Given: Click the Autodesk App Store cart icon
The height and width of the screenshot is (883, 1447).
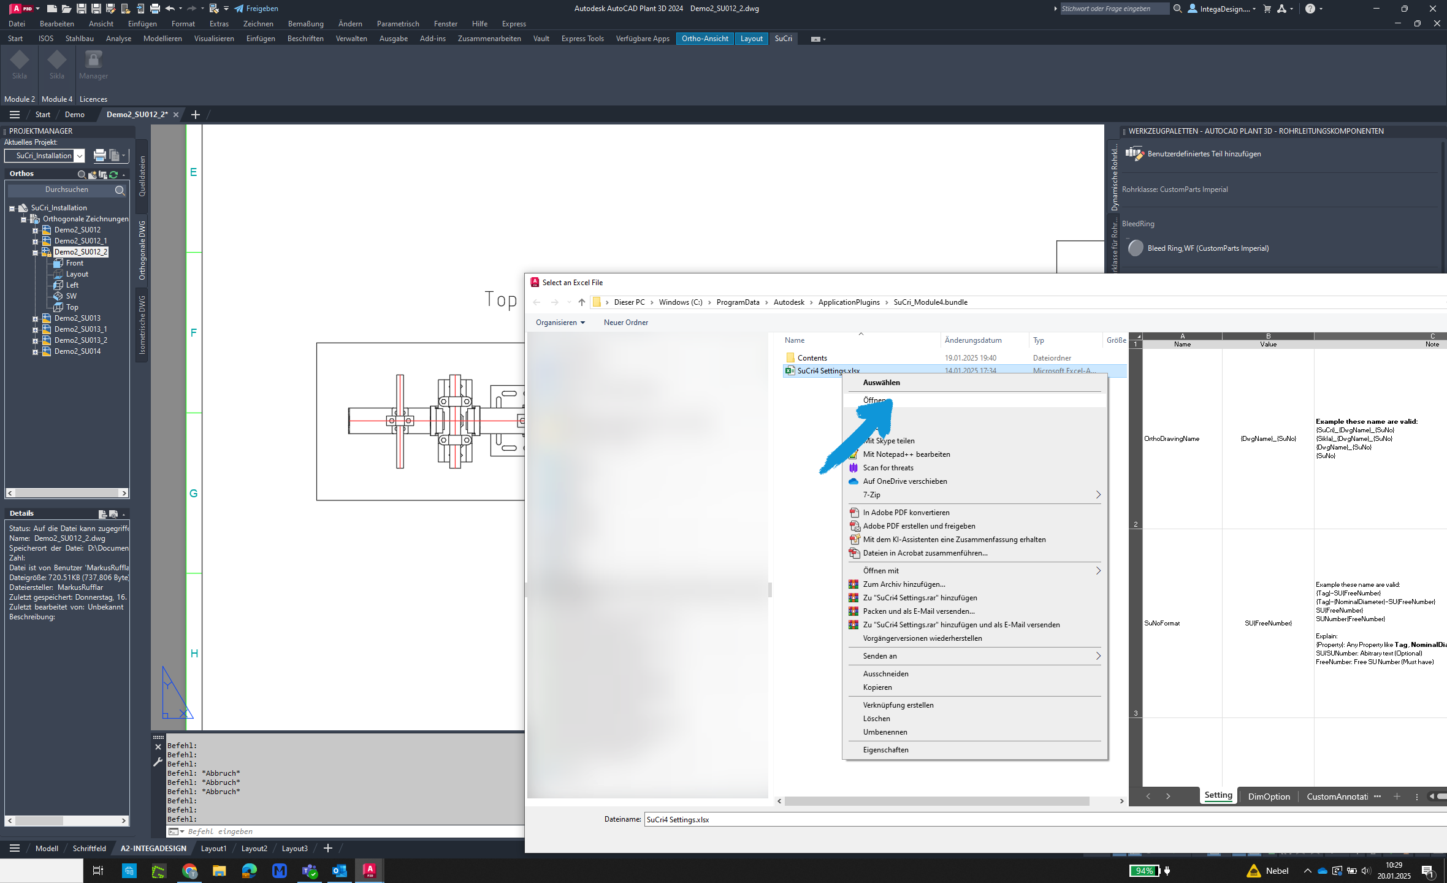Looking at the screenshot, I should click(x=1267, y=9).
